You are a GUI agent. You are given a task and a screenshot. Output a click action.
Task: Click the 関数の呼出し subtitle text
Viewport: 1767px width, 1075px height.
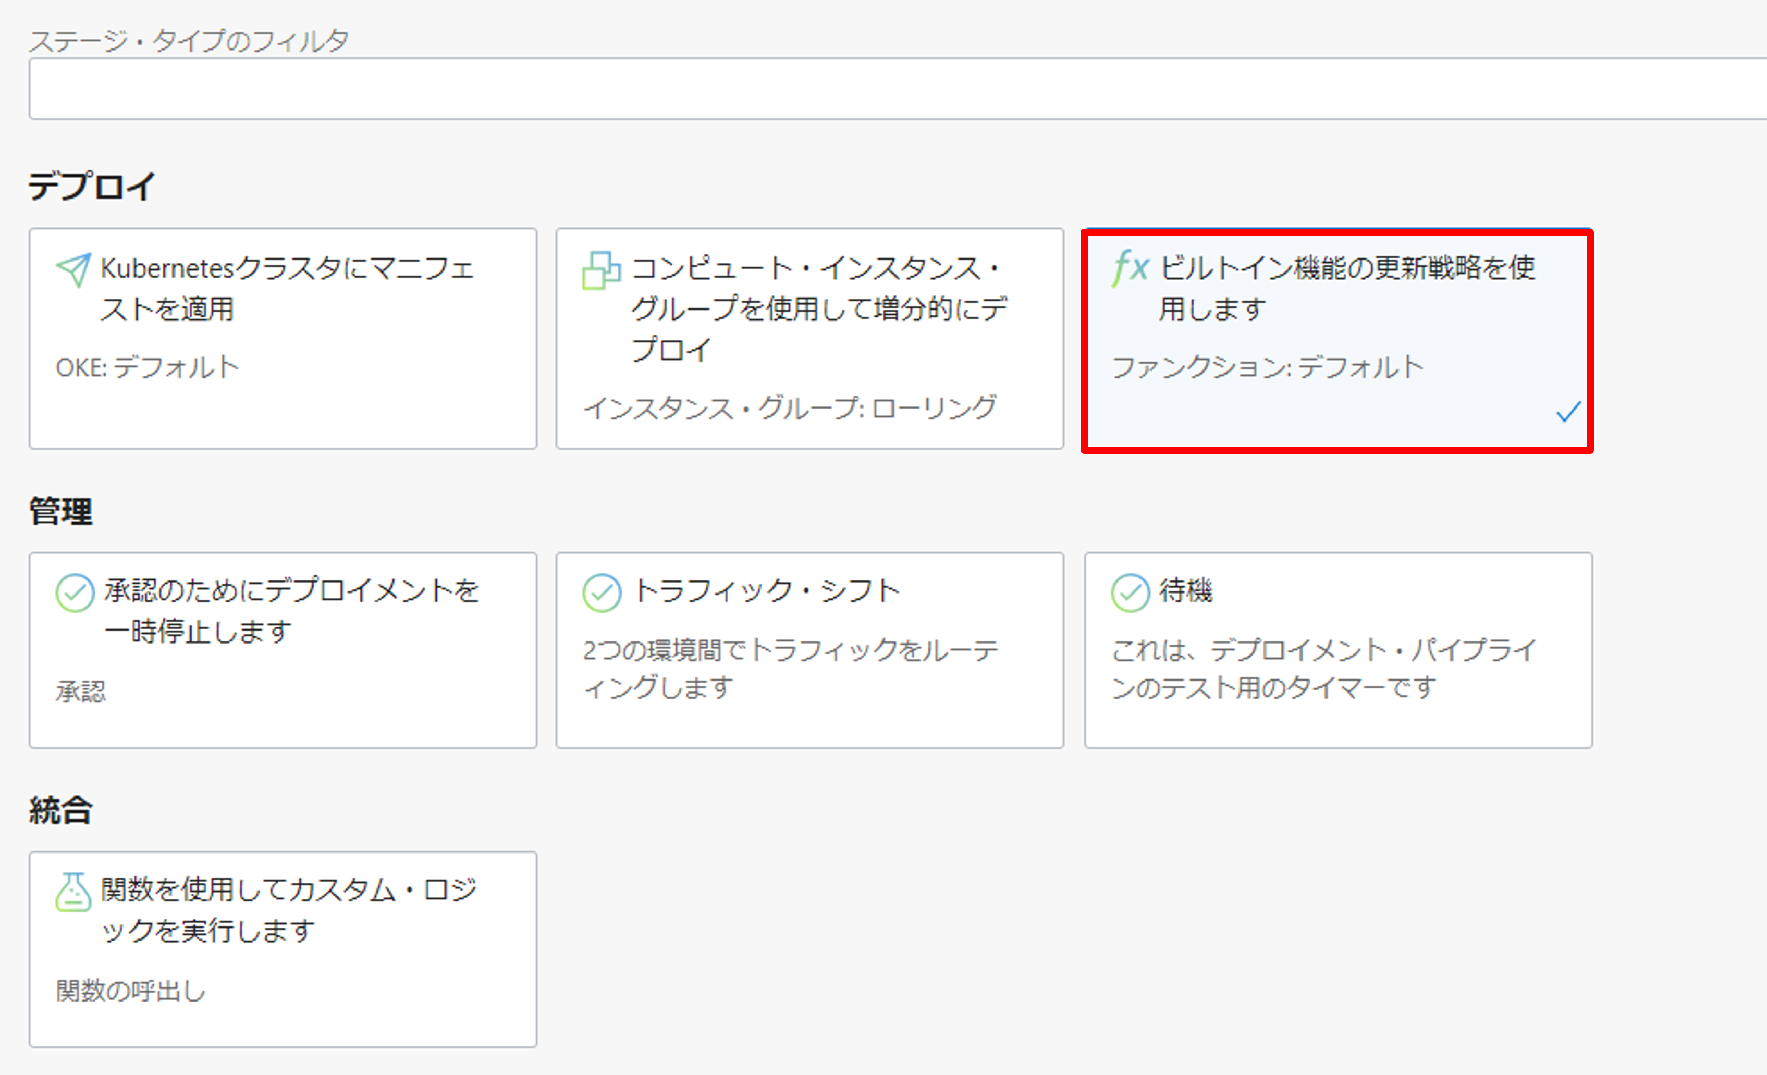(130, 991)
